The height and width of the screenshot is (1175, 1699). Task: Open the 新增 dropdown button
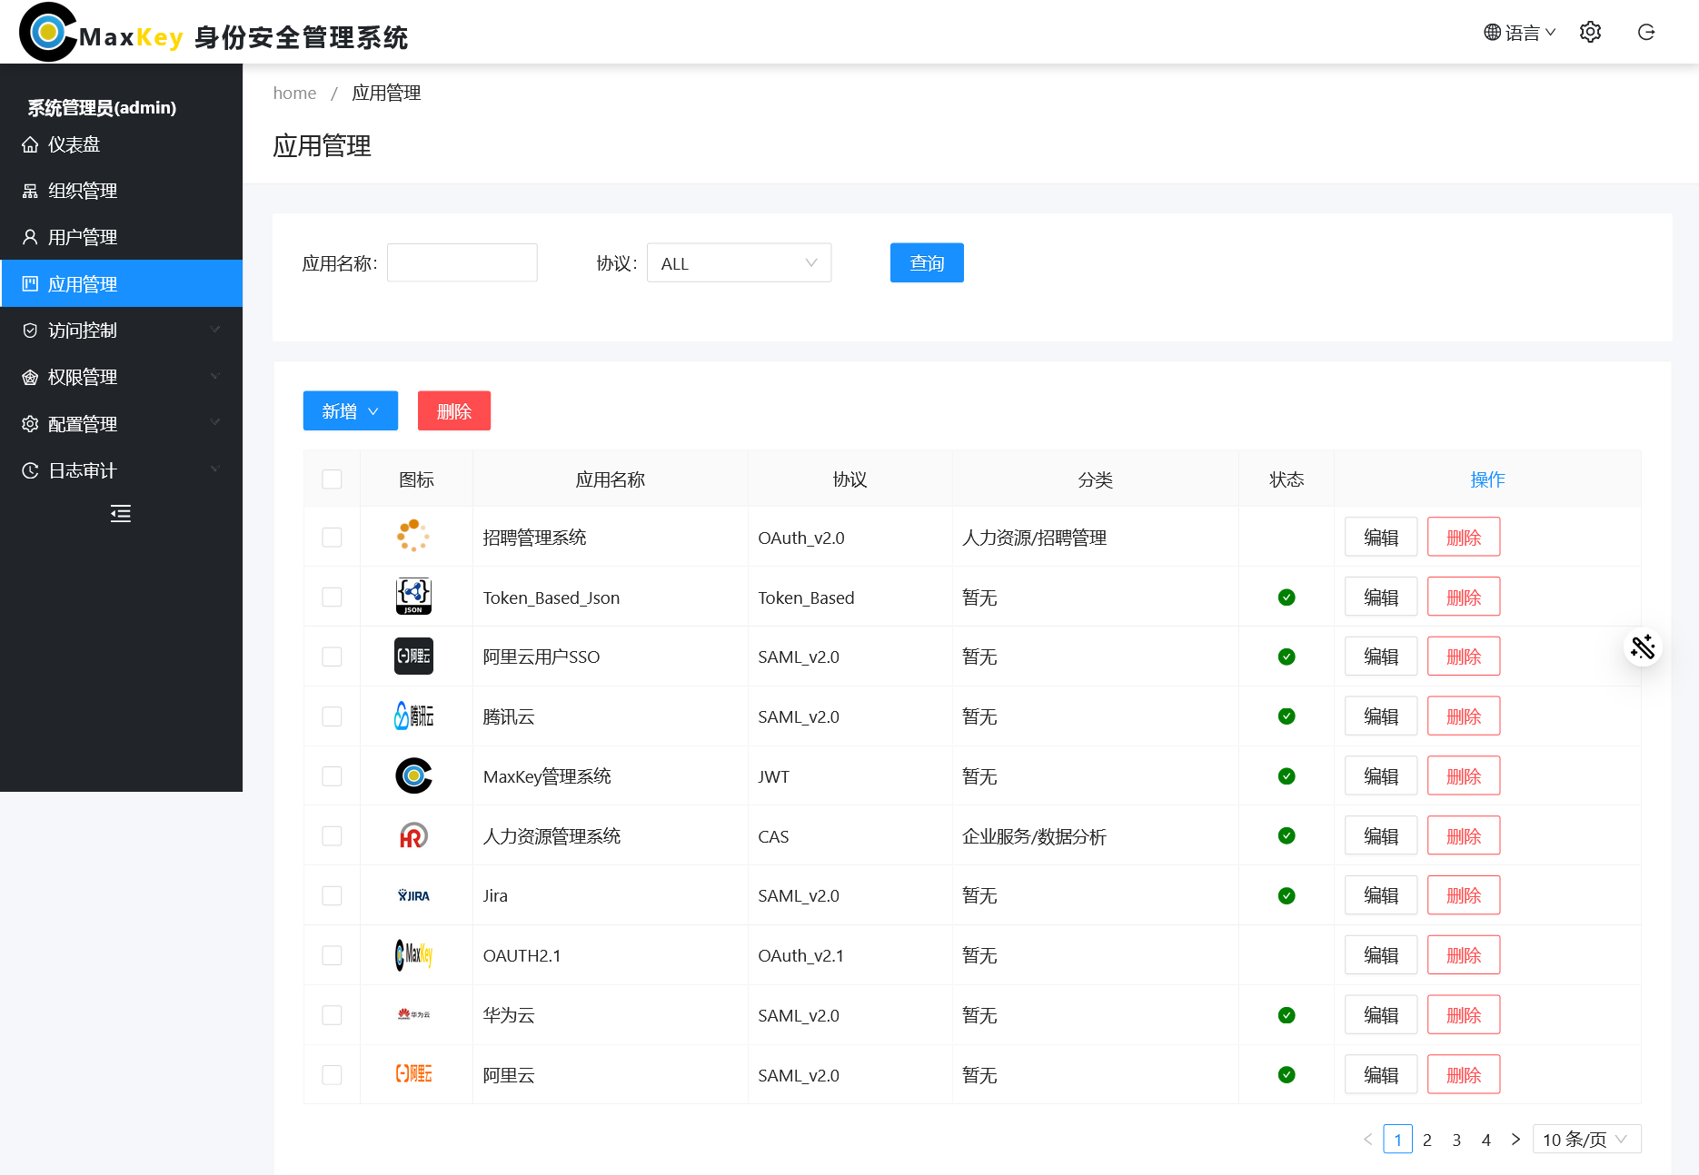[350, 411]
